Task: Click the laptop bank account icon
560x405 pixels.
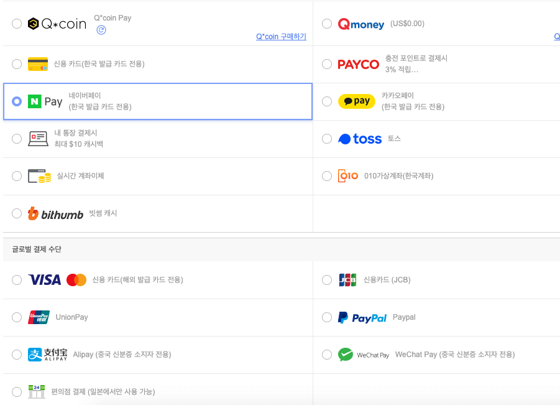Action: coord(38,139)
